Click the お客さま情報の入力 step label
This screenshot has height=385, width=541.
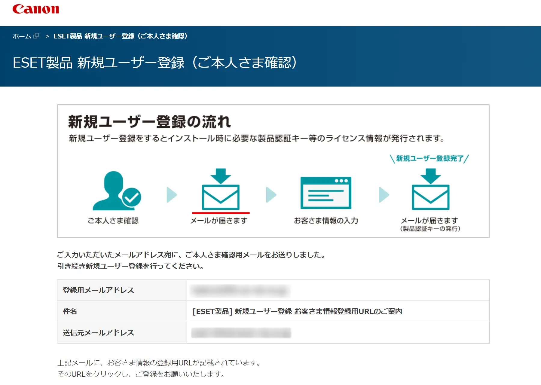point(326,221)
